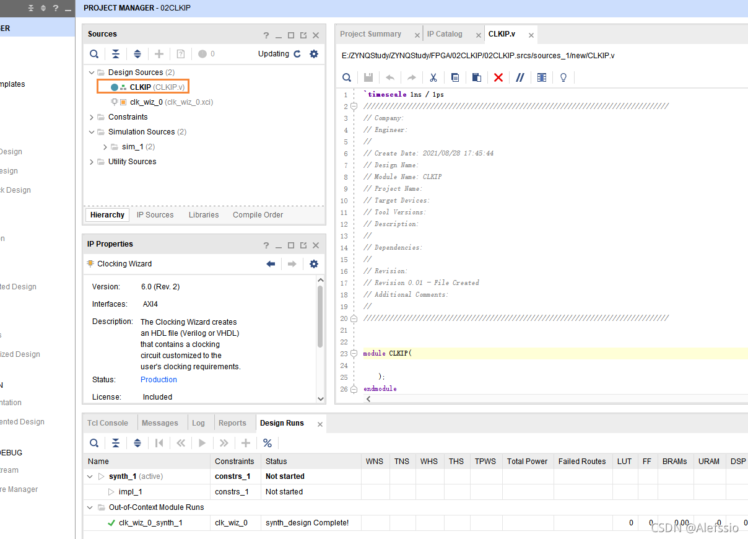The height and width of the screenshot is (539, 748).
Task: Close the Design Runs tab
Action: click(x=320, y=424)
